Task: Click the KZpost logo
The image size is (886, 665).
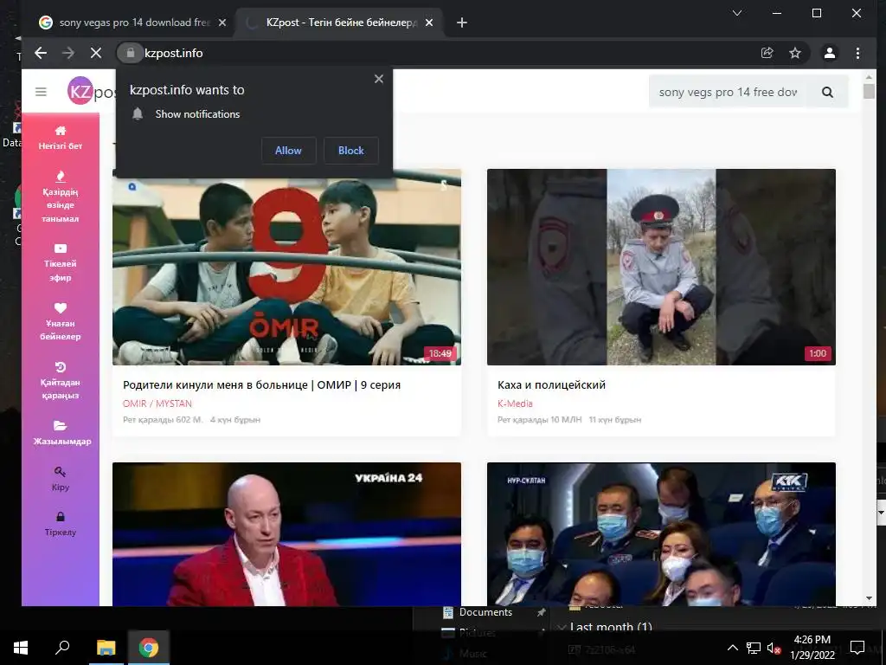Action: tap(92, 91)
